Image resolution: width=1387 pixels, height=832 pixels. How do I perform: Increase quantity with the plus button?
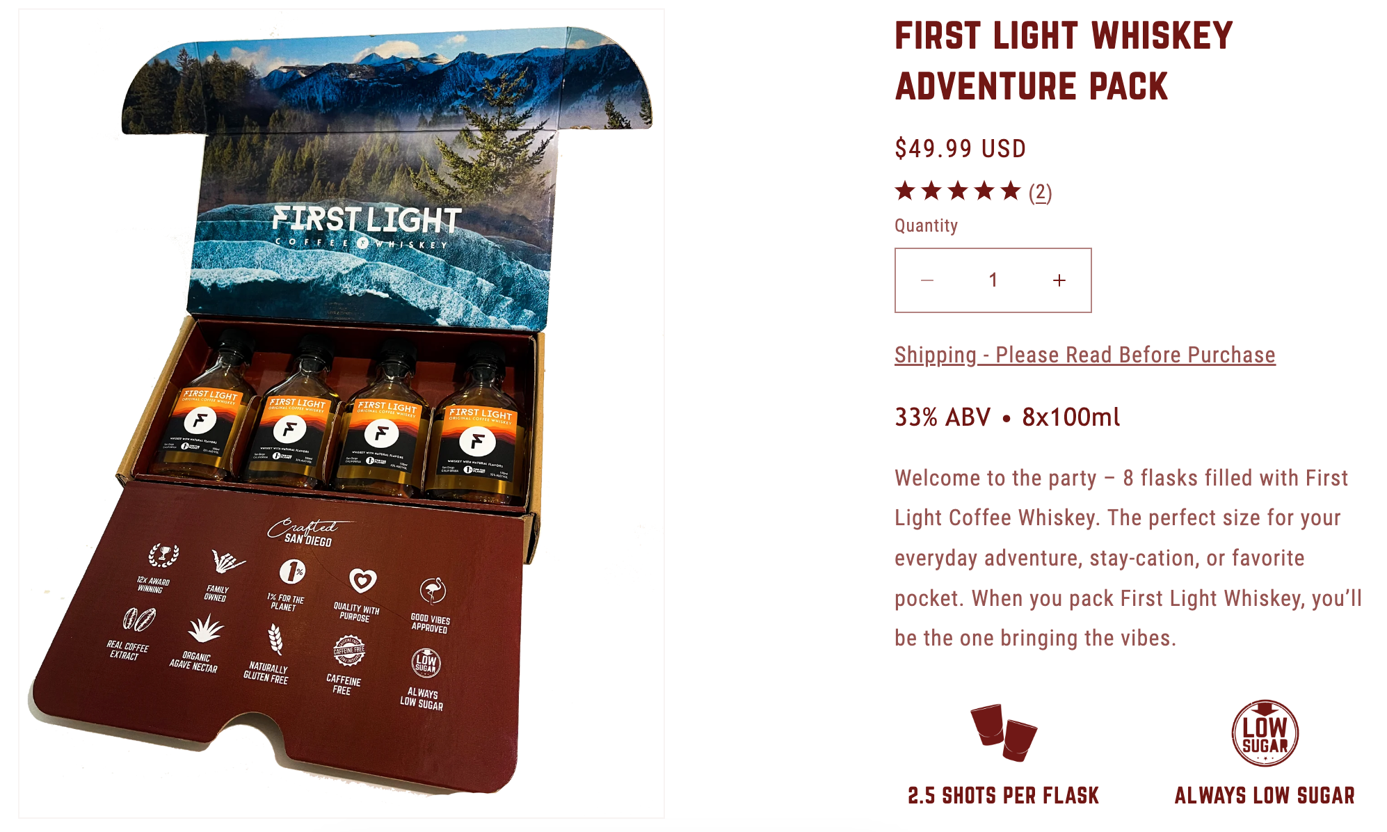coord(1059,280)
